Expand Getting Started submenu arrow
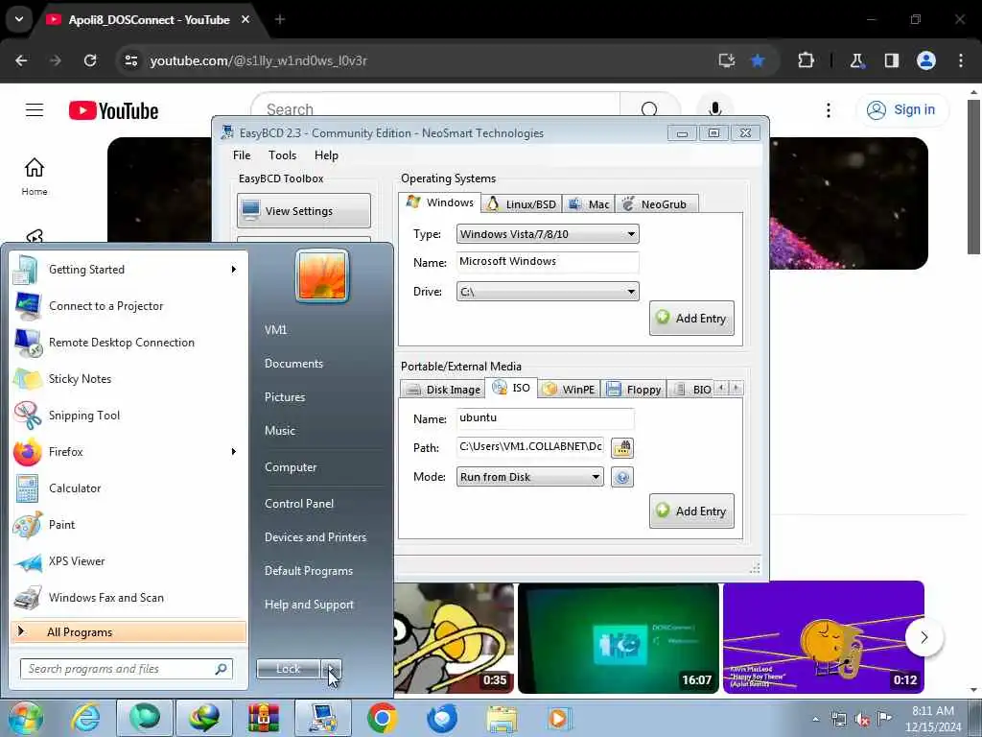Image resolution: width=982 pixels, height=737 pixels. point(234,270)
